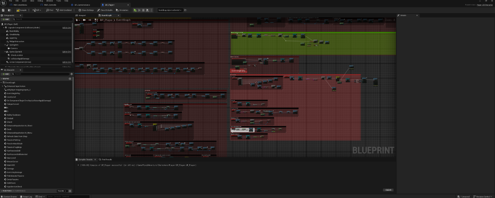The height and width of the screenshot is (198, 495).
Task: Switch to the Viewport tab
Action: click(82, 15)
